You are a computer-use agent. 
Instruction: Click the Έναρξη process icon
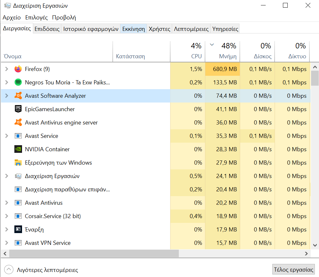coord(18,230)
